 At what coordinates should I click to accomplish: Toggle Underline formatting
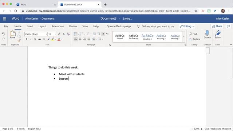(35, 39)
